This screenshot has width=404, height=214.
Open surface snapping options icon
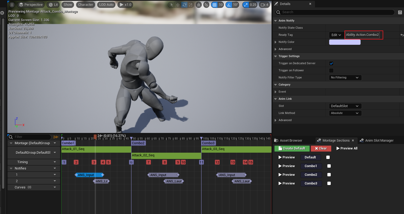point(206,5)
